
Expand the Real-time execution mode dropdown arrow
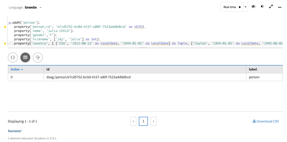coord(246,7)
